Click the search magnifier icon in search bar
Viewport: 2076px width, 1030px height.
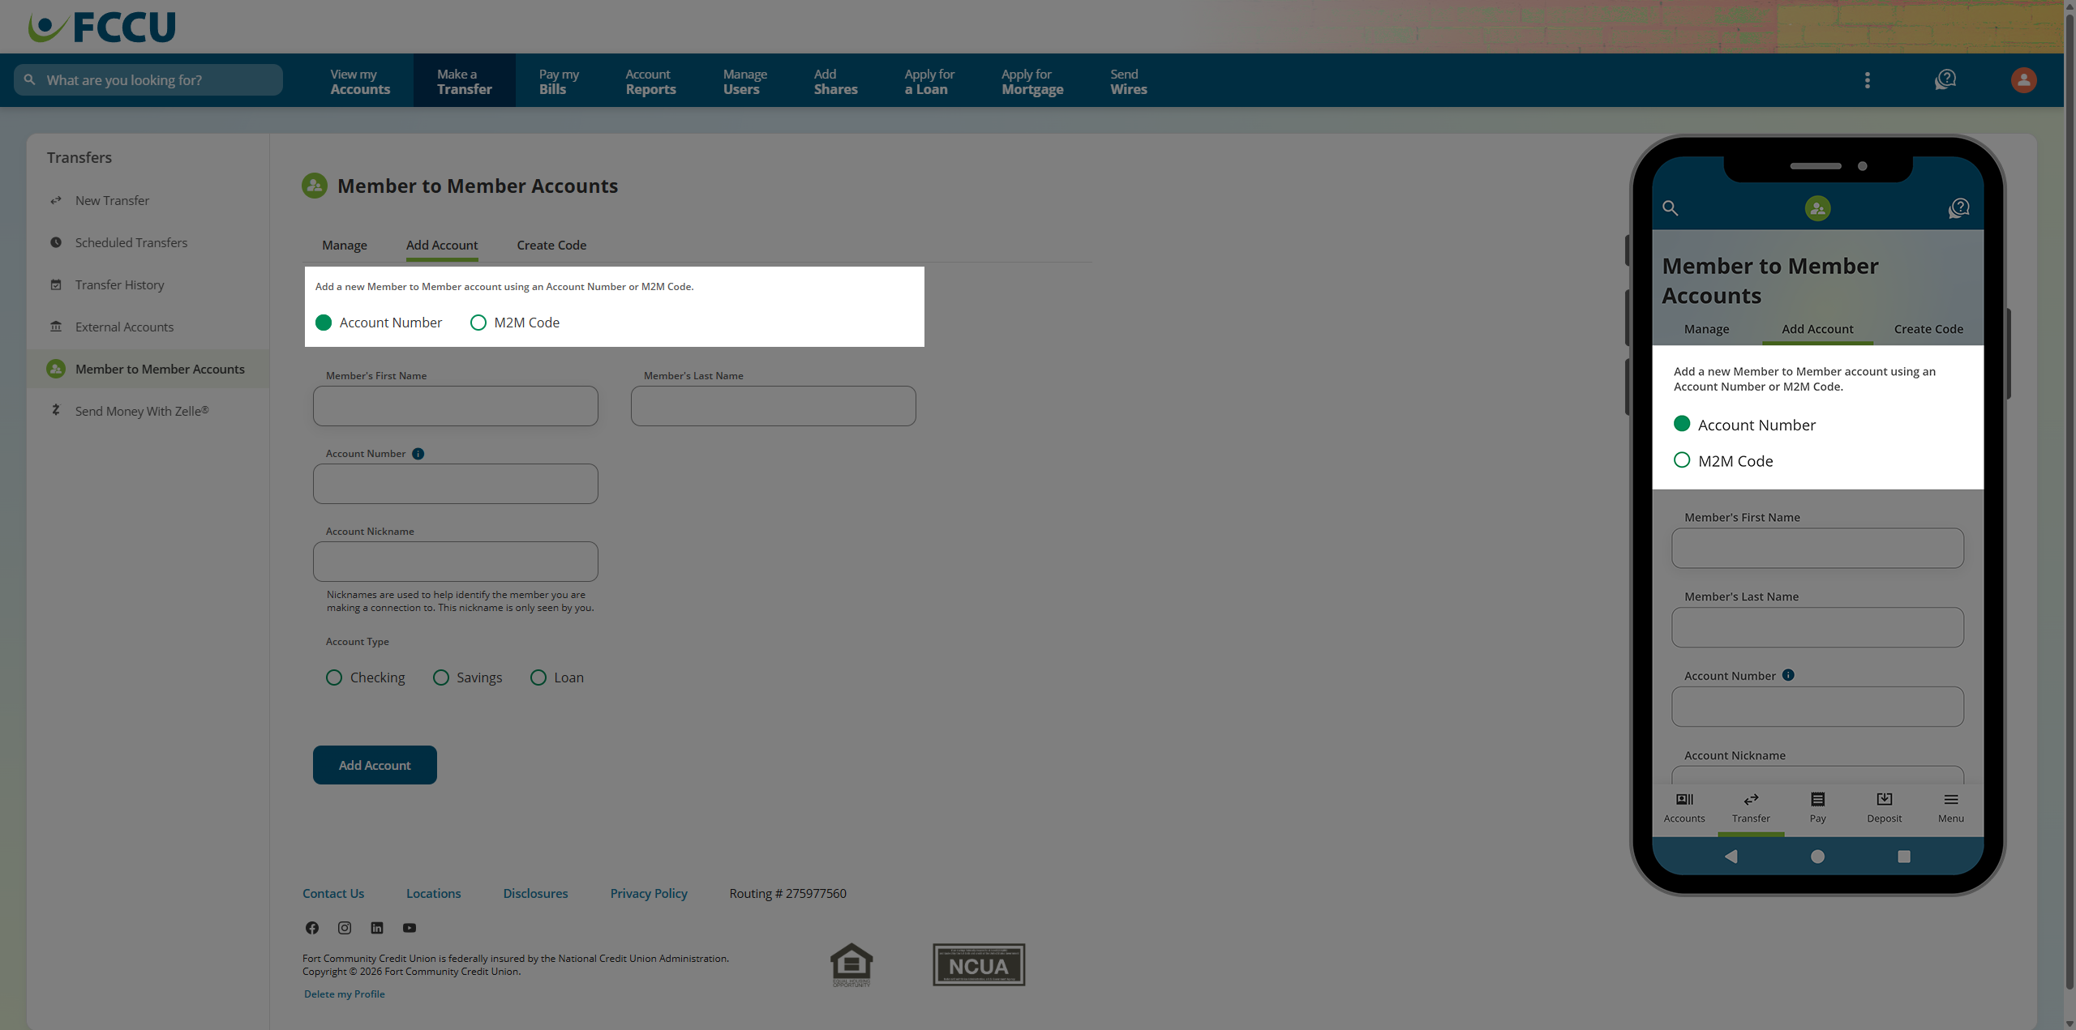30,79
